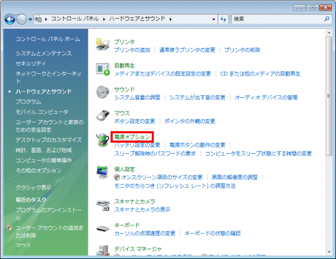Click モニタのちらつき (リフレッシュ レート) の調整方法

(175, 186)
